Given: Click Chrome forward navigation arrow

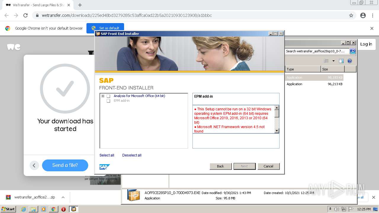Looking at the screenshot, I should coord(16,15).
